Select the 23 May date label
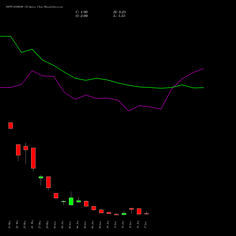 (x=25, y=225)
